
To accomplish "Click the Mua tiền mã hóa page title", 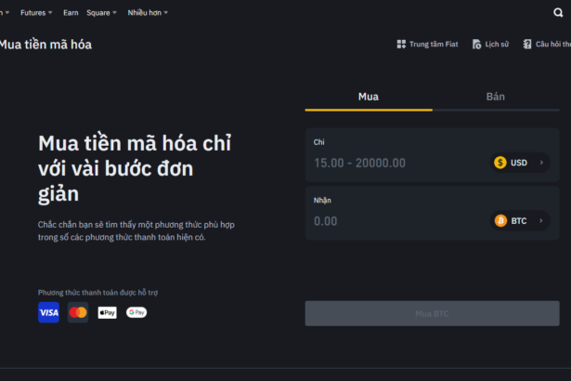I will [x=45, y=45].
